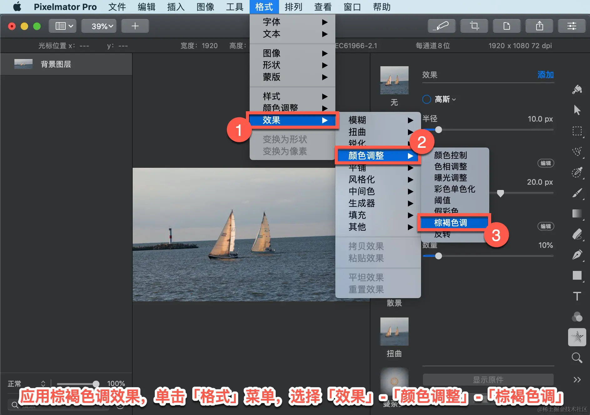Open the 文件 menu in the menu bar
Screen dimensions: 590x415
[x=117, y=7]
